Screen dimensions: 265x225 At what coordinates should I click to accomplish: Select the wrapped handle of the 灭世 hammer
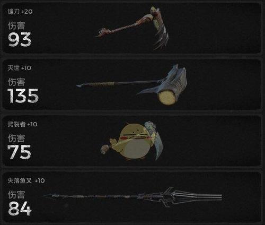(x=102, y=84)
